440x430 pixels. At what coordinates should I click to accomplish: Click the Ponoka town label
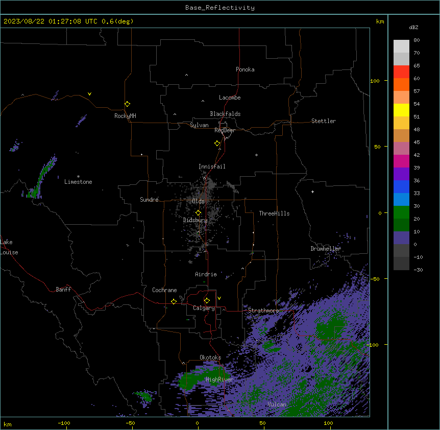(245, 69)
